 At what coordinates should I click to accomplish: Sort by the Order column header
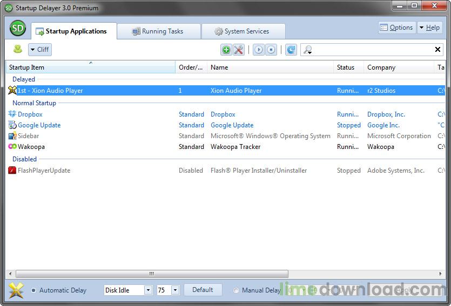(x=191, y=67)
